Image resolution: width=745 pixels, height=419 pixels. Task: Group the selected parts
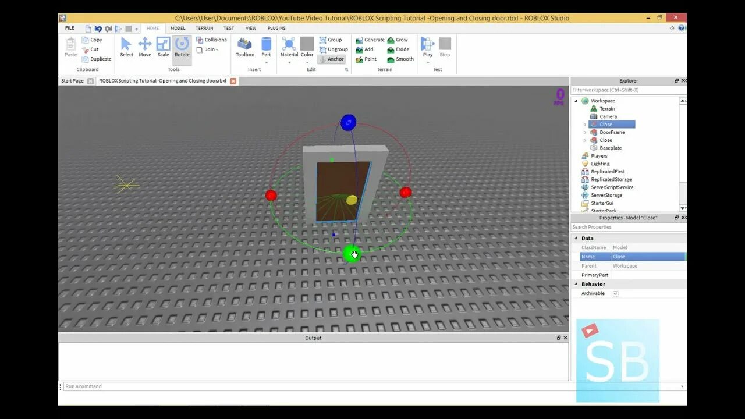[331, 40]
